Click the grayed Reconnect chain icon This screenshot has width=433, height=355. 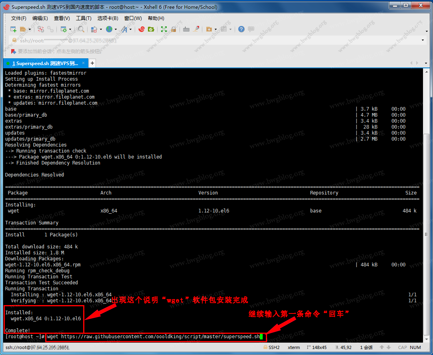tap(50, 29)
